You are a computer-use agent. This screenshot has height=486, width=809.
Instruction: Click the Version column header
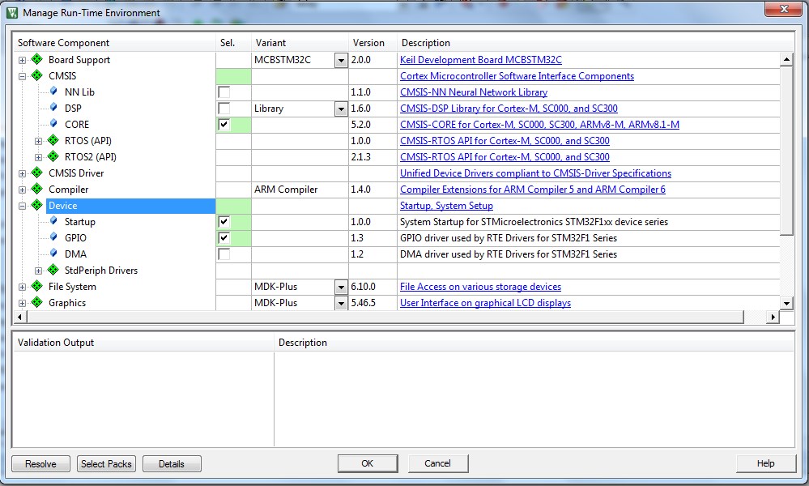tap(373, 43)
